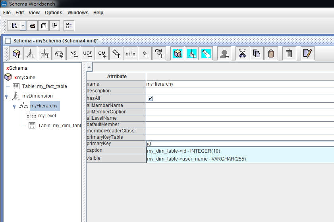334x222 pixels.
Task: Open the Windows menu
Action: click(78, 13)
